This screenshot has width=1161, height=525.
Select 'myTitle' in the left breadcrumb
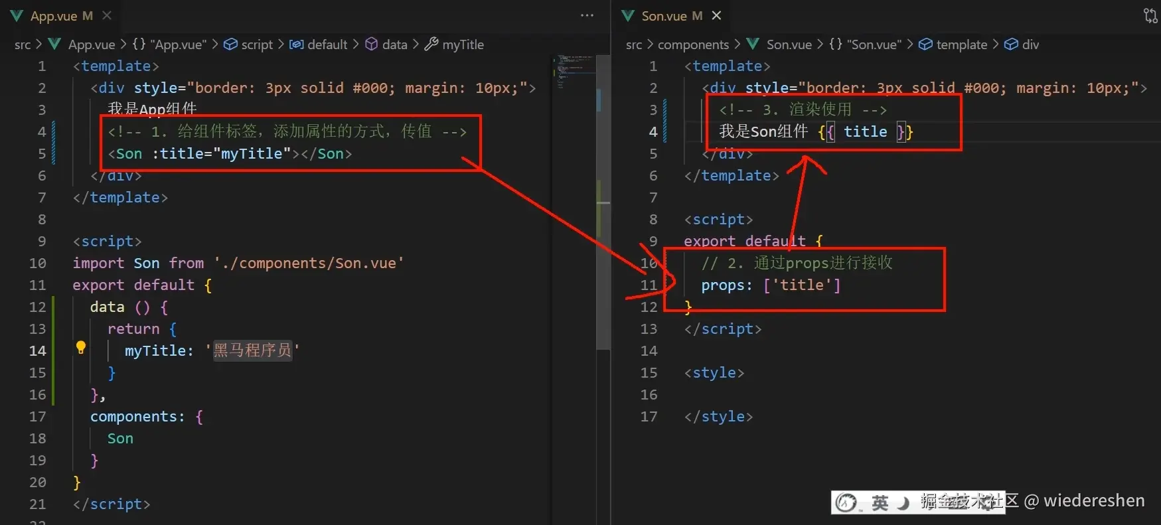tap(463, 44)
